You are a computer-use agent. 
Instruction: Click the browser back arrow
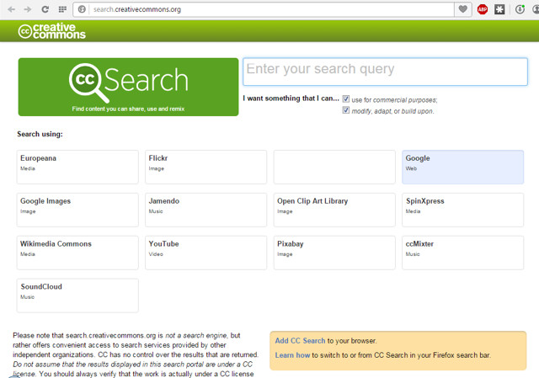11,9
